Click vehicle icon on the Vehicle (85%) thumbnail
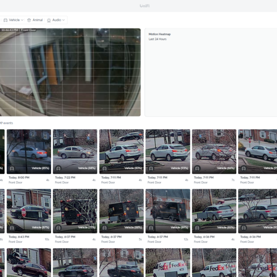 (x=12, y=169)
